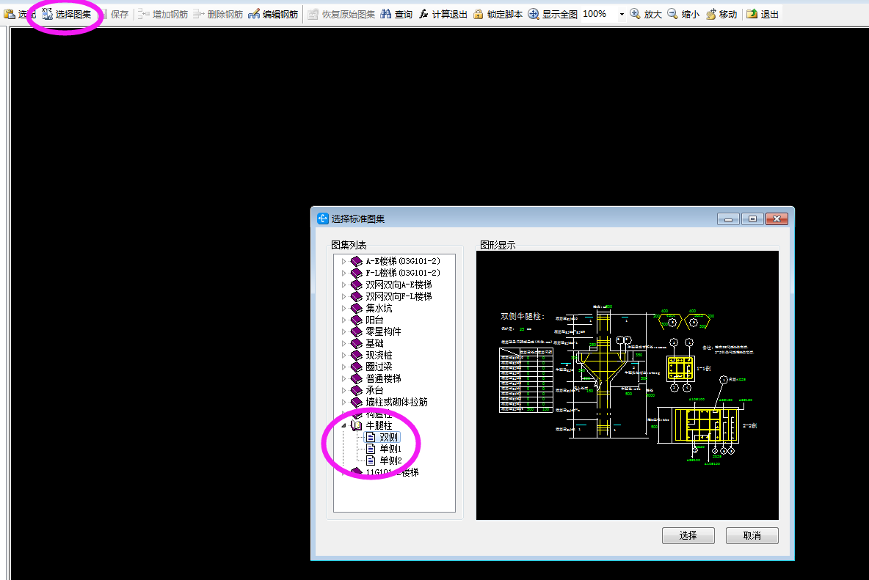This screenshot has width=869, height=580.
Task: Select the 普通楼梯 book icon
Action: click(x=357, y=378)
